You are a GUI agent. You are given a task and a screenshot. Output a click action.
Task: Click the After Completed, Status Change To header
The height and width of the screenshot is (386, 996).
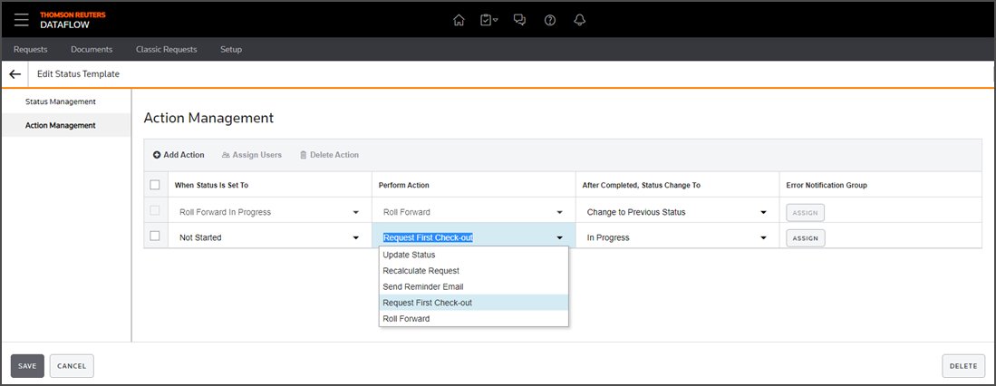[x=642, y=186]
